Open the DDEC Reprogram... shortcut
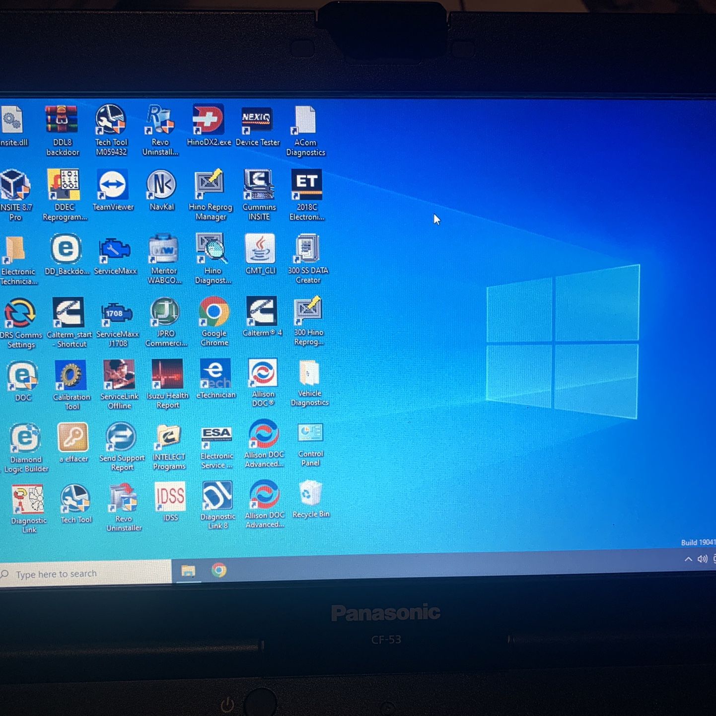This screenshot has height=716, width=716. point(64,185)
